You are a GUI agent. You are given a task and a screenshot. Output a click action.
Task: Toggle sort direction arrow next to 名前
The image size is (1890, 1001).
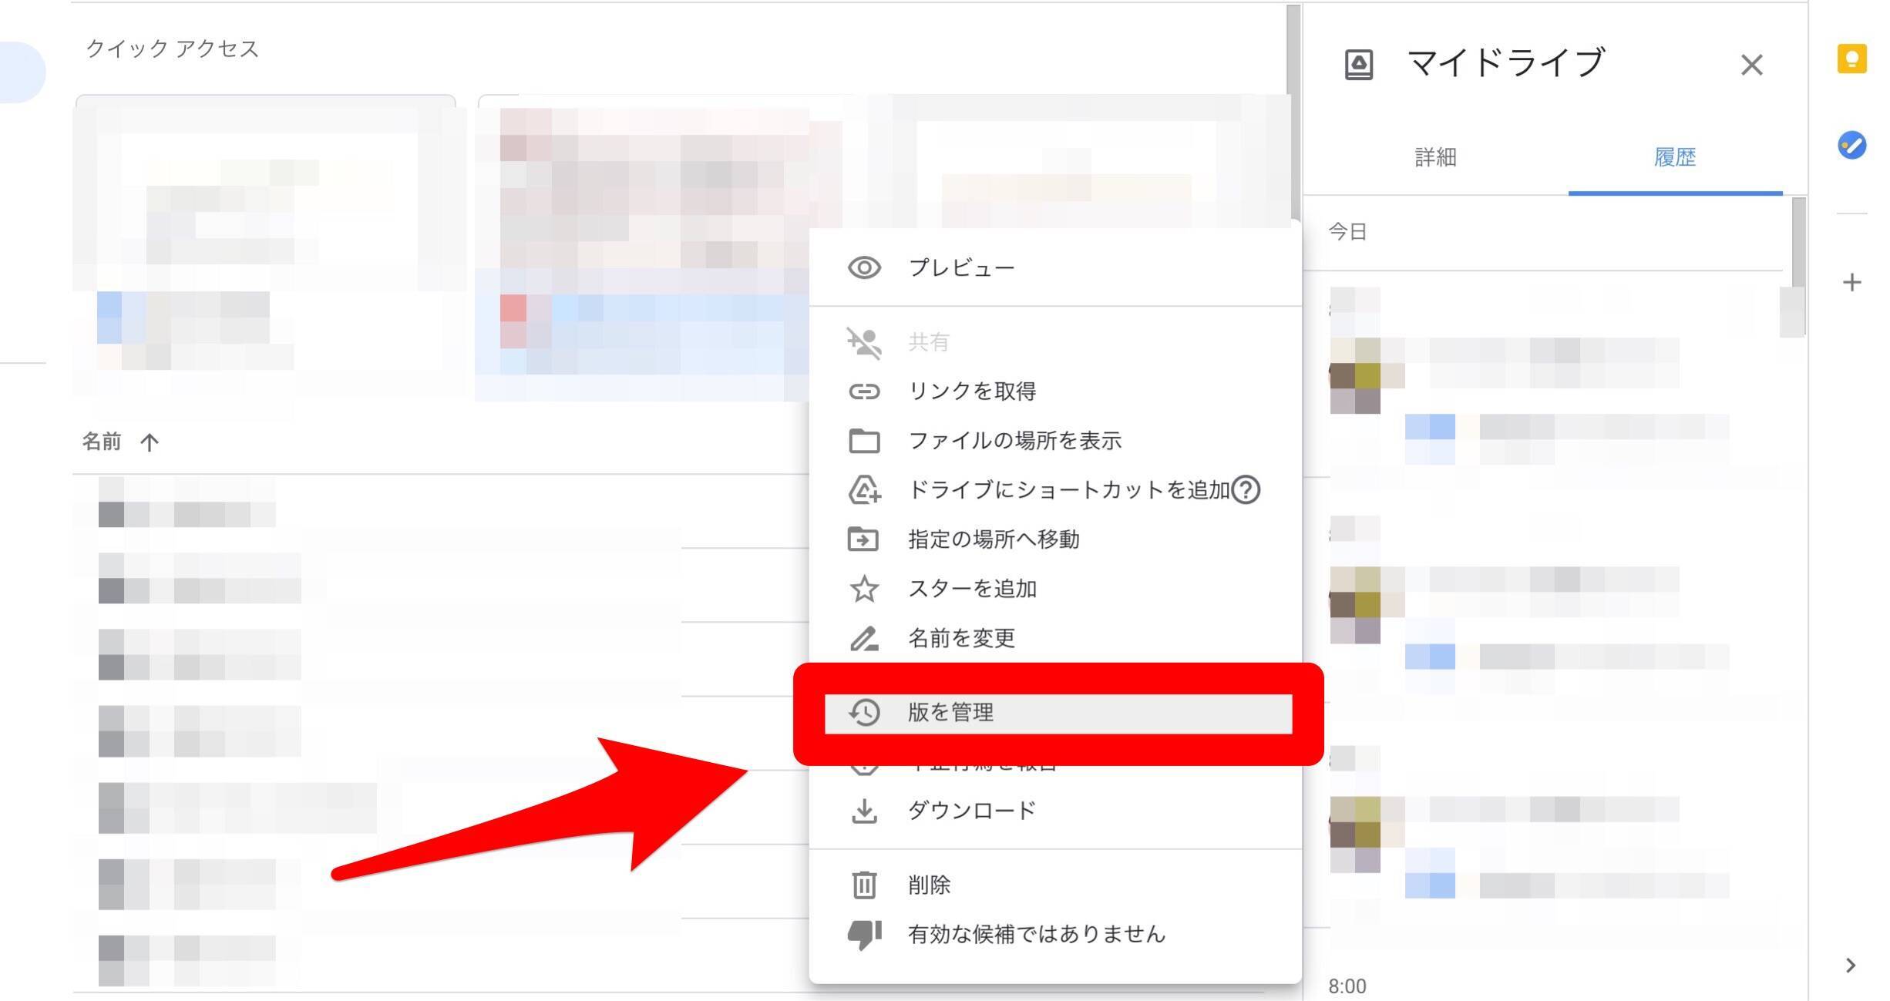(150, 442)
